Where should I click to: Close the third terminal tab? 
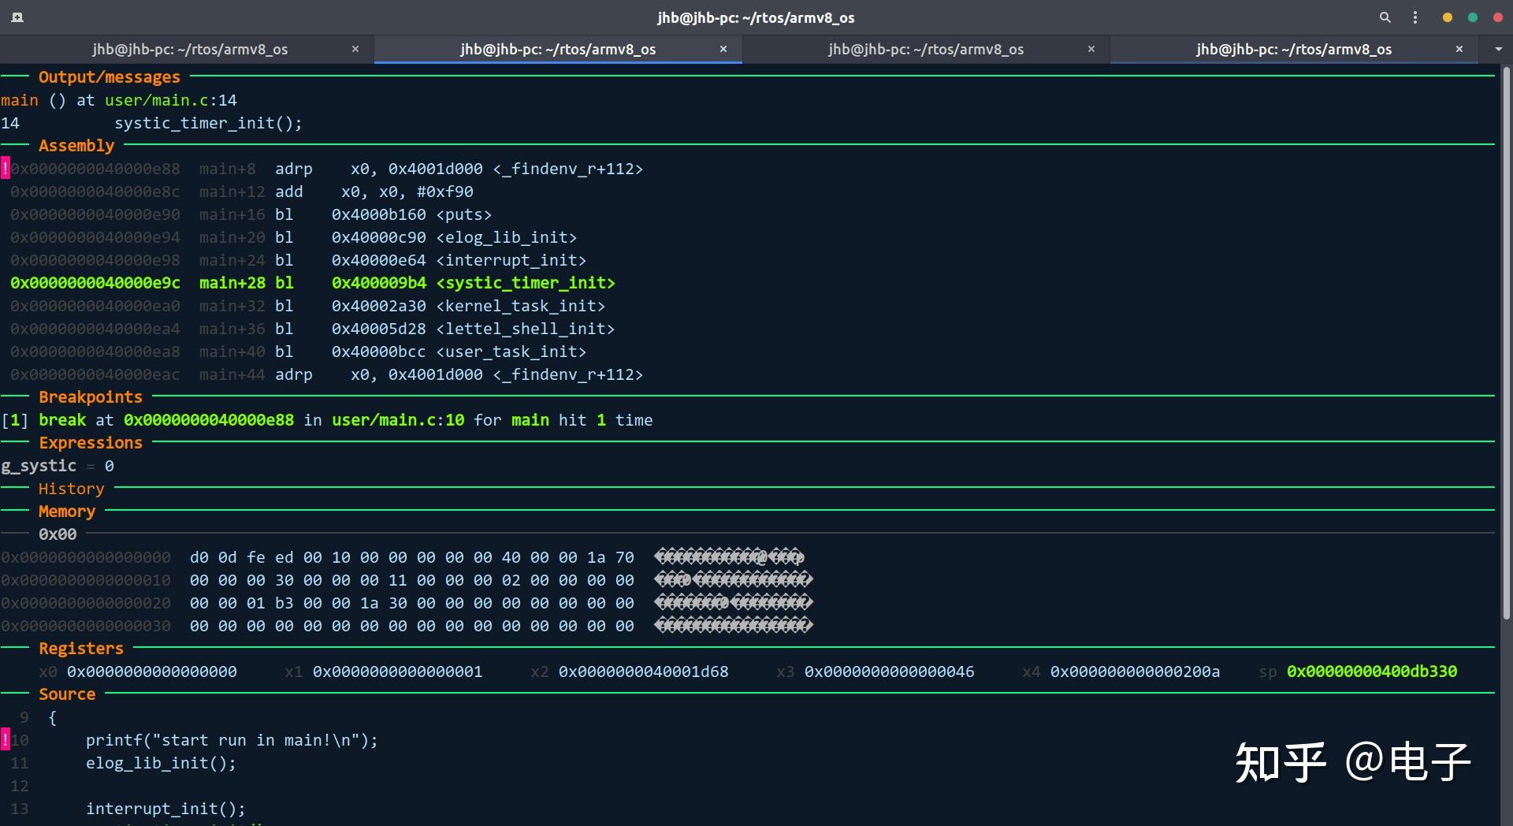(x=1091, y=49)
